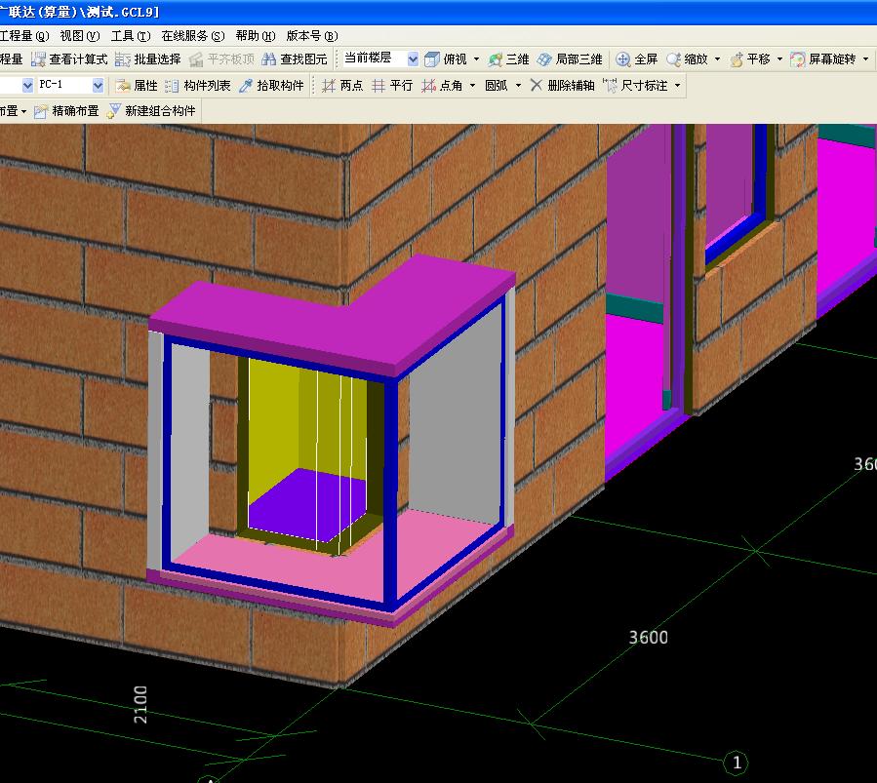The image size is (877, 783).
Task: Click axis label circle 1
Action: click(737, 763)
